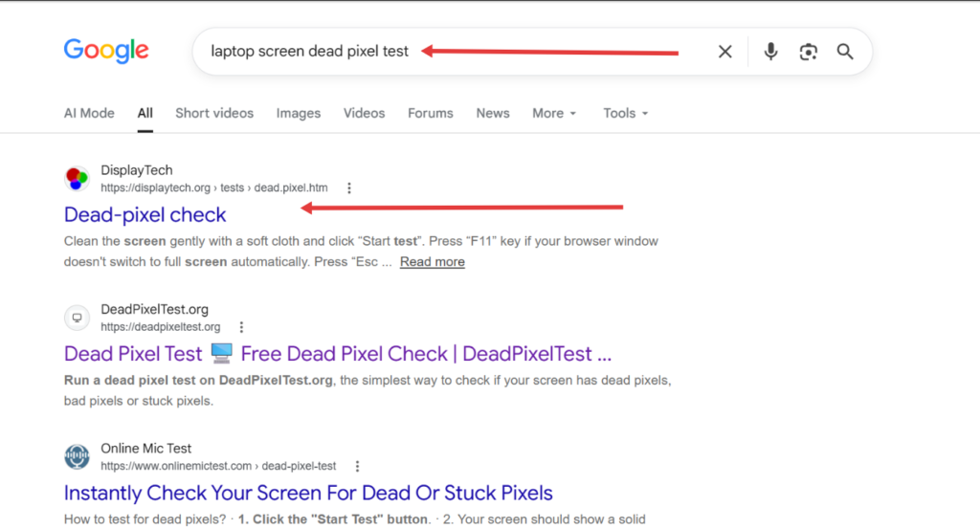Image resolution: width=980 pixels, height=529 pixels.
Task: Submit search with the magnifying glass icon
Action: [x=845, y=52]
